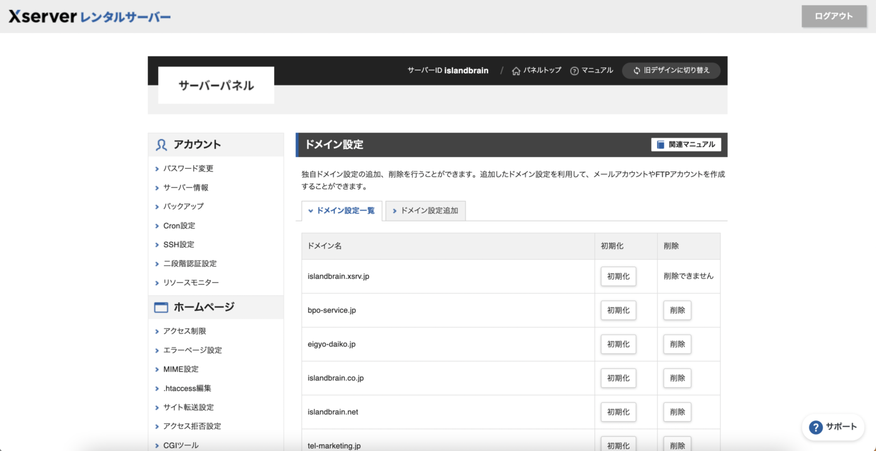
Task: Open エラーページ設定 in the sidebar
Action: [x=192, y=350]
